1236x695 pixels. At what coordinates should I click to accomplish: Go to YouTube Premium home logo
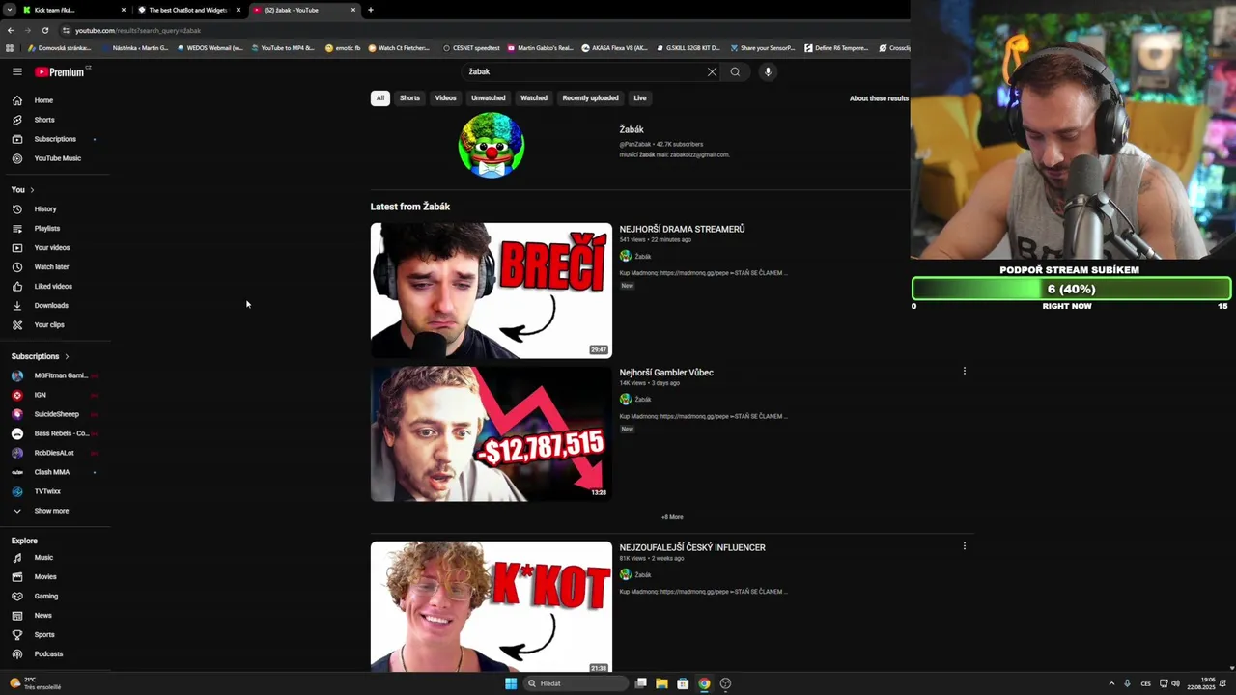click(x=60, y=72)
